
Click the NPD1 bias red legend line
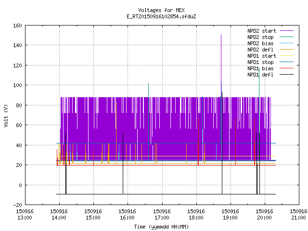pos(286,68)
